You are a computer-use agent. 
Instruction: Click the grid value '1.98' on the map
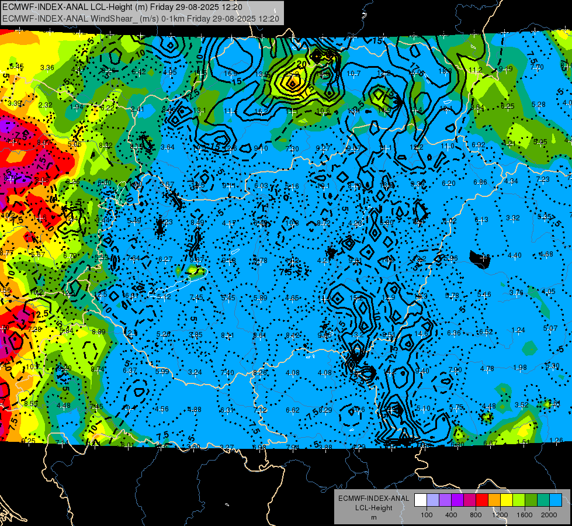pyautogui.click(x=520, y=367)
